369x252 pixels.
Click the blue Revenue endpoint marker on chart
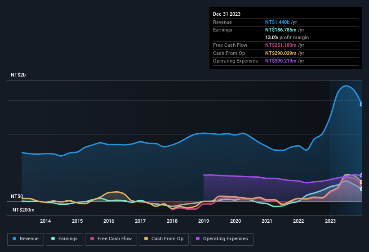(x=361, y=104)
